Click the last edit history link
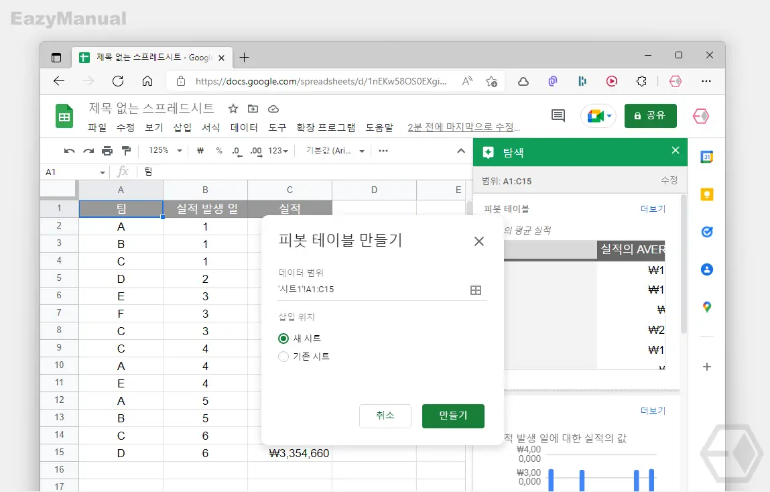Image resolution: width=770 pixels, height=492 pixels. (x=464, y=127)
